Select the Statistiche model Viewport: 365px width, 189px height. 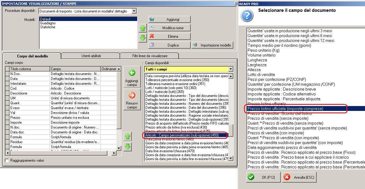coord(88,27)
